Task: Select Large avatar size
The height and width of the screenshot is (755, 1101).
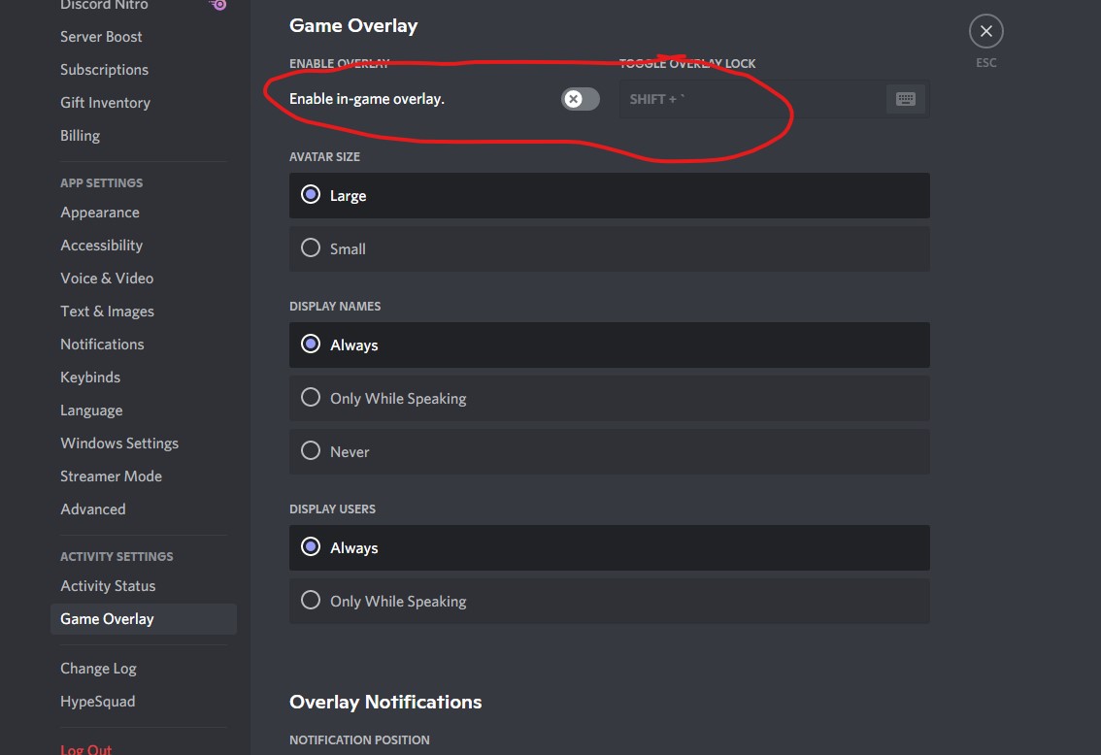Action: click(x=311, y=195)
